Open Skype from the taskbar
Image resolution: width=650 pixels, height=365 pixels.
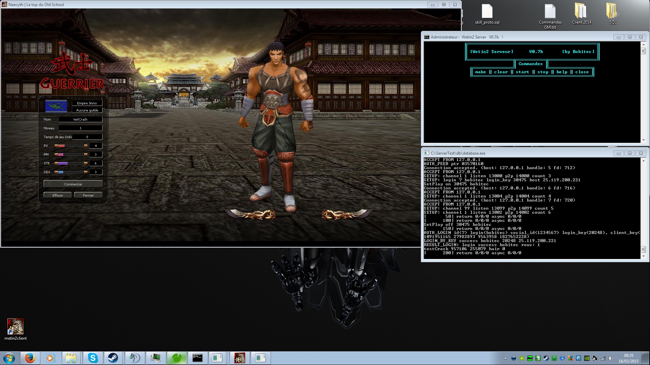[x=92, y=358]
